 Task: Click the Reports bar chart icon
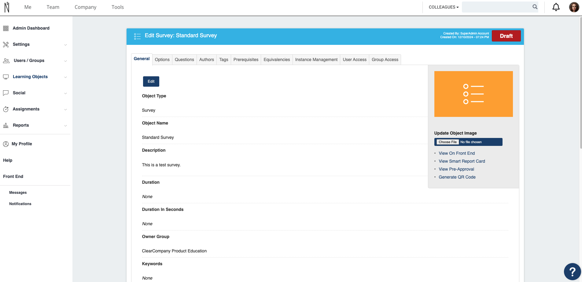6,125
